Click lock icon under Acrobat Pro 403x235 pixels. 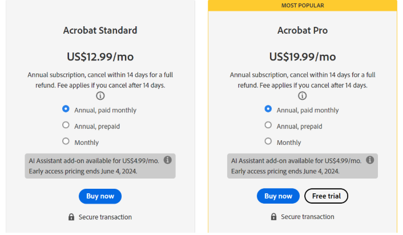274,217
